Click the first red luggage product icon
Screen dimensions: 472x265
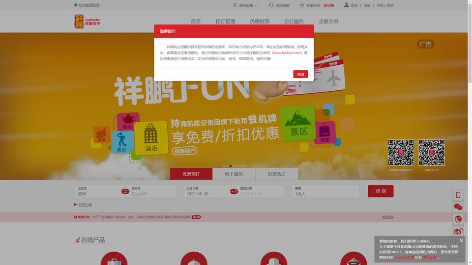pyautogui.click(x=114, y=259)
